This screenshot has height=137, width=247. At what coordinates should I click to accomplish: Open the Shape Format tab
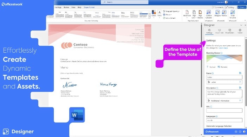pyautogui.click(x=89, y=7)
